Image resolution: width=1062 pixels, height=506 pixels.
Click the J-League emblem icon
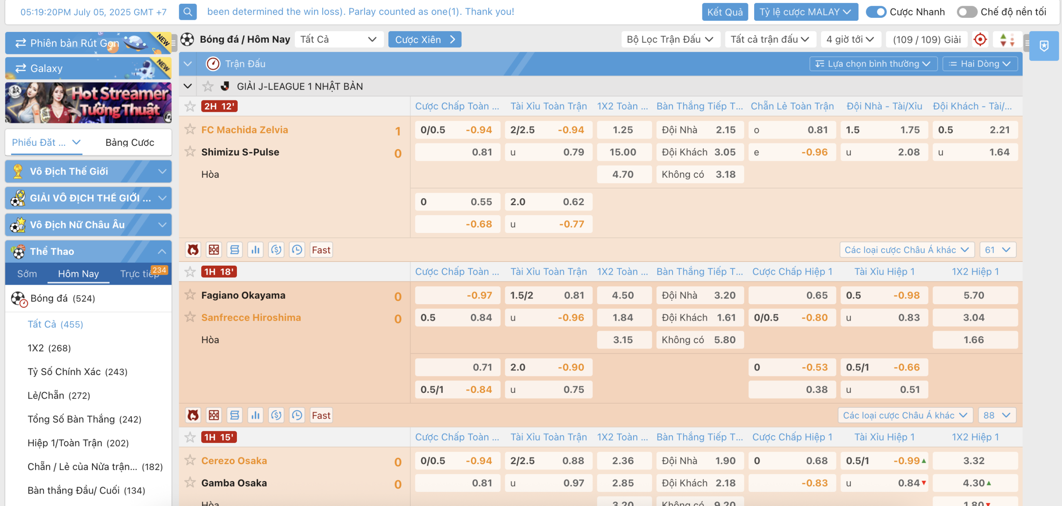coord(225,86)
